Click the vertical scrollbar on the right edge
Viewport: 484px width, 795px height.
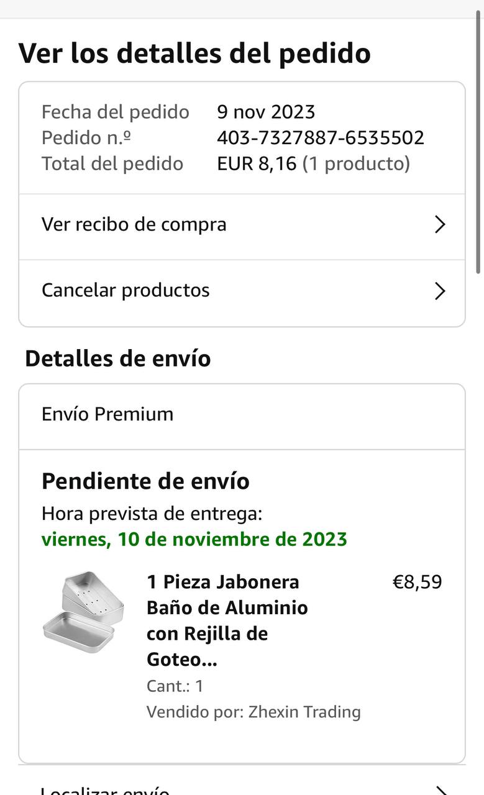[479, 143]
